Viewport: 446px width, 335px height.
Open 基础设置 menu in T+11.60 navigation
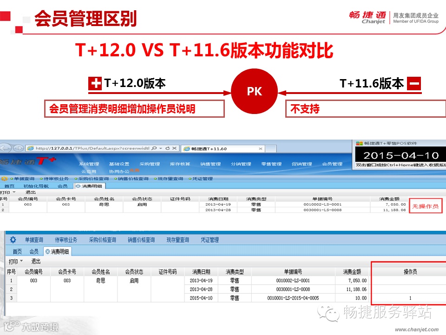click(119, 164)
